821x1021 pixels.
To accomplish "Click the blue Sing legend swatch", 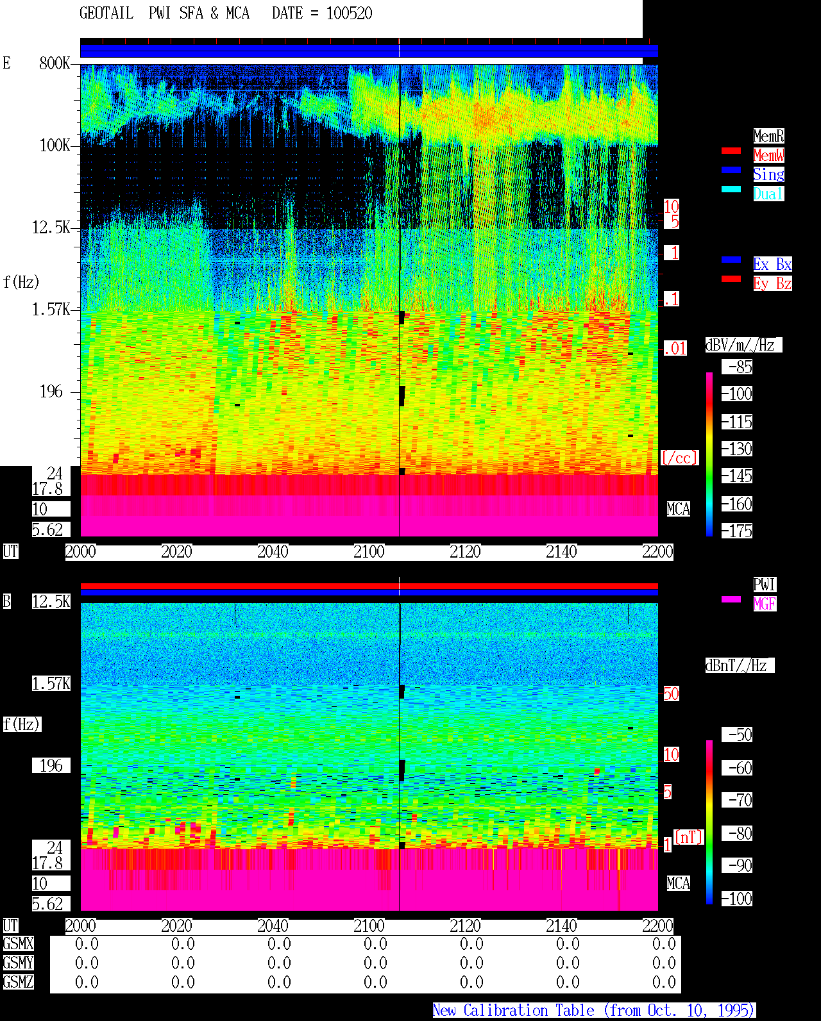I will pyautogui.click(x=731, y=170).
